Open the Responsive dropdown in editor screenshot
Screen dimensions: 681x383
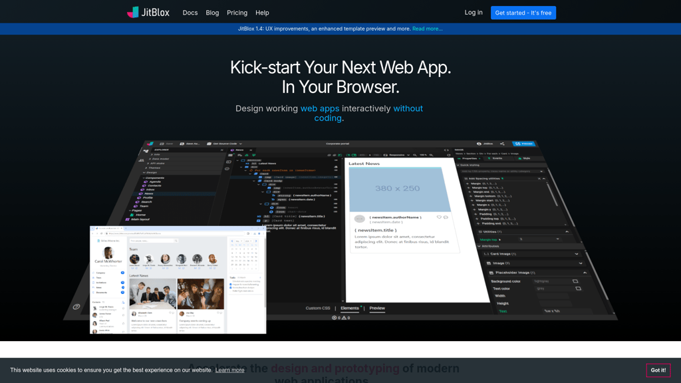coord(396,155)
